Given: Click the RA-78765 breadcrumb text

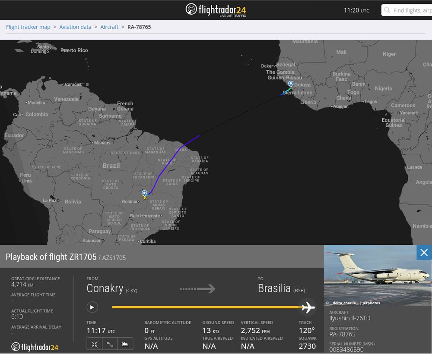Looking at the screenshot, I should [x=139, y=27].
